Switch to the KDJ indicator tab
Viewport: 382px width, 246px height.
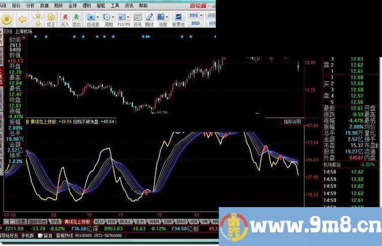click(x=99, y=221)
